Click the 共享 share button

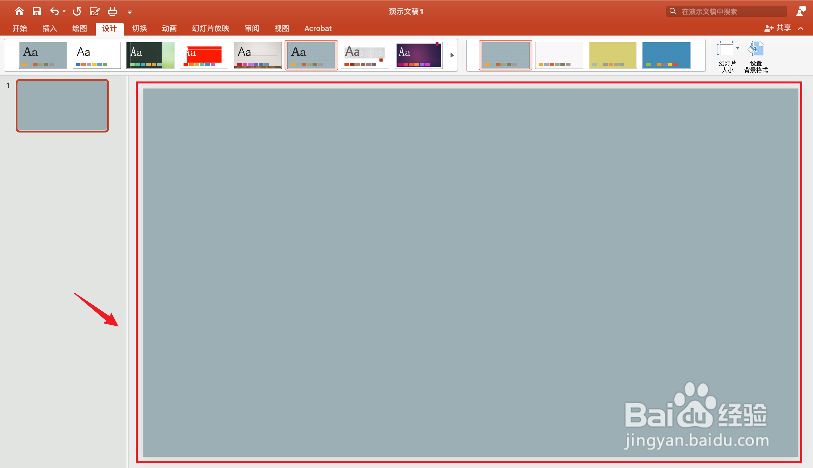pyautogui.click(x=778, y=28)
